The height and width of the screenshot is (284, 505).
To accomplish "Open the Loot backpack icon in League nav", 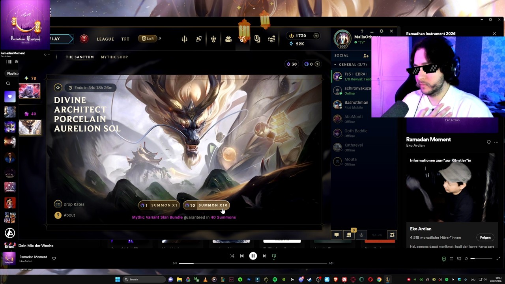I will coord(228,39).
